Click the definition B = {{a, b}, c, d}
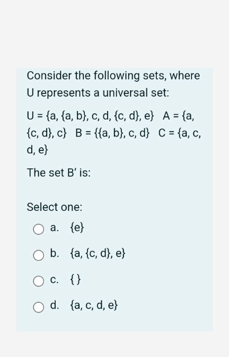This screenshot has height=357, width=229. coord(113,133)
